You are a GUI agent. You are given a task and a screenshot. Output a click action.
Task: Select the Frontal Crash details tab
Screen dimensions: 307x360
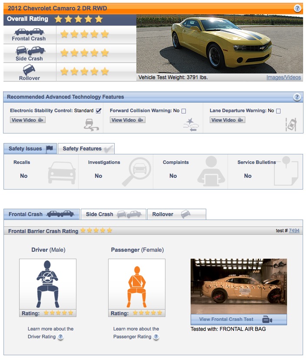tap(42, 214)
